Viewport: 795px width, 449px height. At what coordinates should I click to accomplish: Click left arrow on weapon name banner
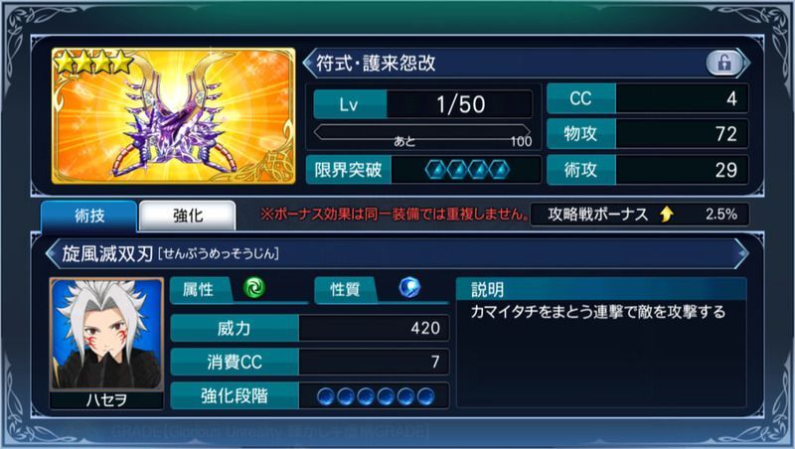pyautogui.click(x=308, y=64)
